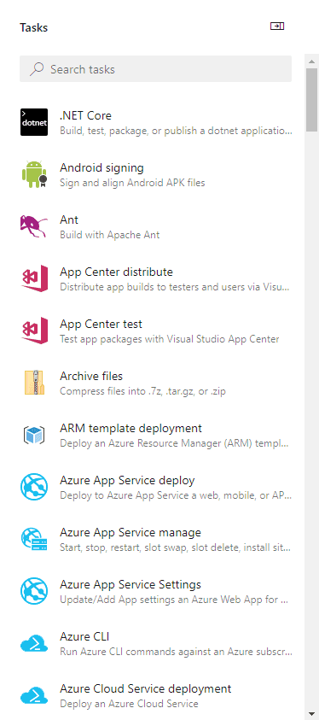The image size is (319, 720).
Task: Click 'Build with Apache Ant' description
Action: coord(109,235)
